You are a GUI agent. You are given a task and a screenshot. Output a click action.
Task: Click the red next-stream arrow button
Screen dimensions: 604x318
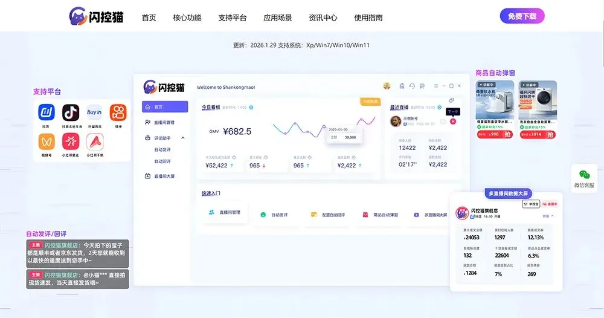pyautogui.click(x=453, y=121)
